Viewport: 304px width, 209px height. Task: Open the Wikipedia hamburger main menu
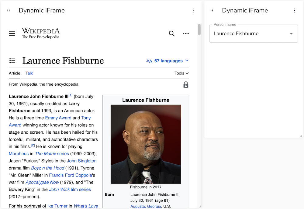pyautogui.click(x=12, y=33)
